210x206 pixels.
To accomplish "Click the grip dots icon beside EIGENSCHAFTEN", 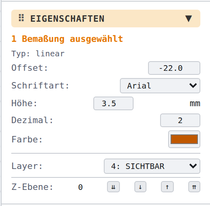I will point(21,18).
